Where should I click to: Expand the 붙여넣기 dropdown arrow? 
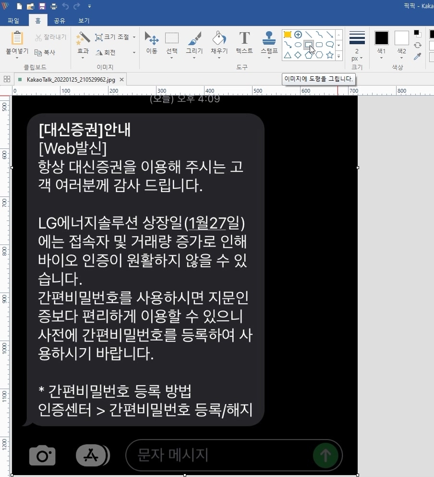17,58
